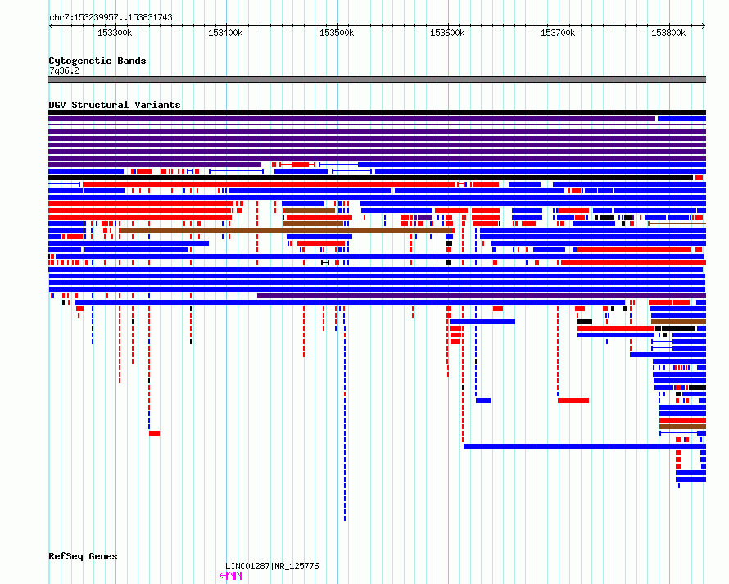This screenshot has width=729, height=584.
Task: Select the magenta LINC01287 gene glyph
Action: [x=231, y=576]
